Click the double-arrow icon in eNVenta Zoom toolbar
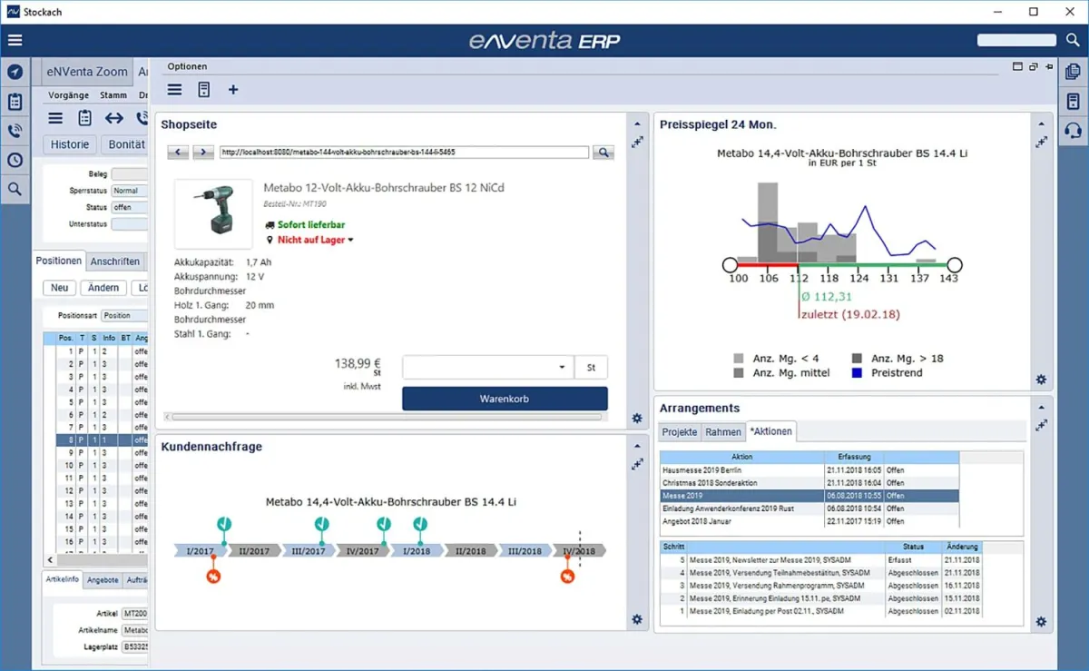1089x671 pixels. point(114,118)
